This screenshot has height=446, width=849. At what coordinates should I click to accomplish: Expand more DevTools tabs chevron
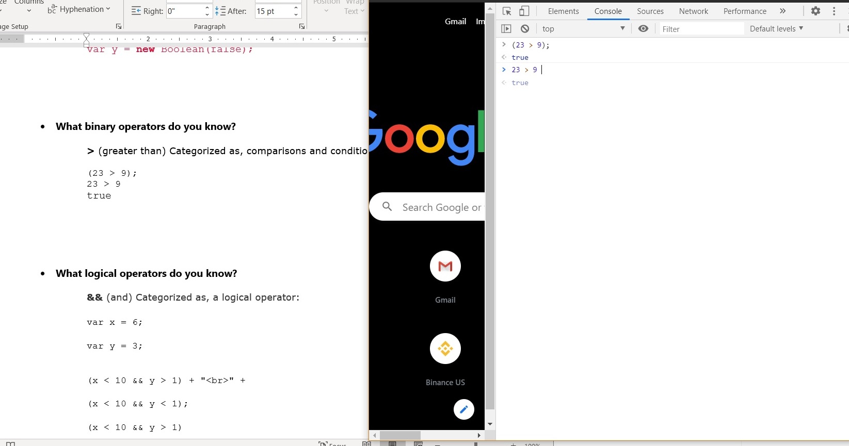pyautogui.click(x=782, y=11)
